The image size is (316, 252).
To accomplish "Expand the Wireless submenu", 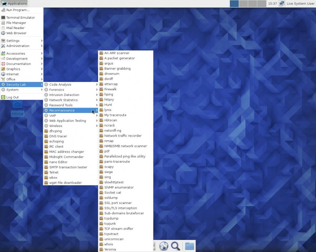I will click(x=56, y=126).
